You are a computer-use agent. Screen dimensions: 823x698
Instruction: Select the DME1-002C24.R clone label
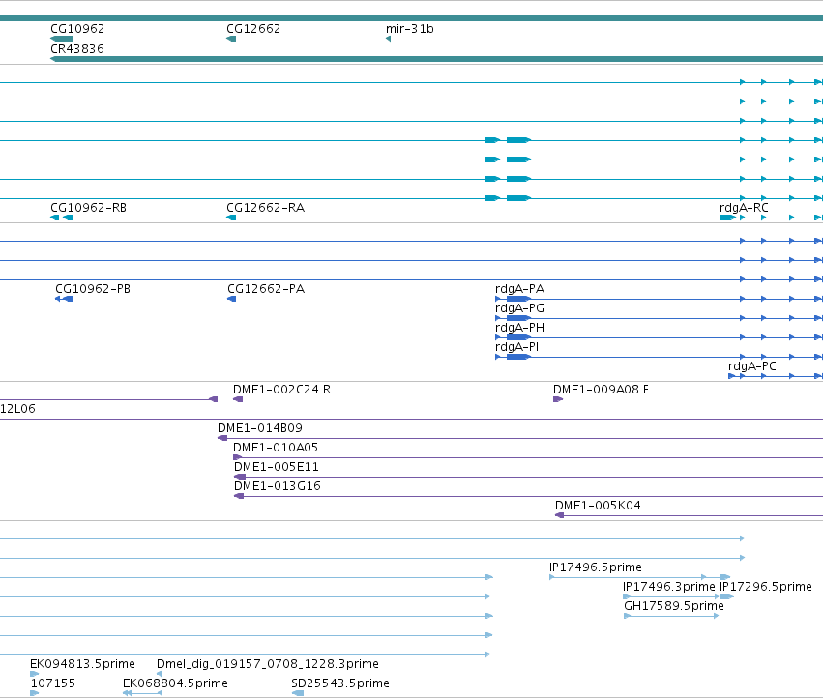281,390
